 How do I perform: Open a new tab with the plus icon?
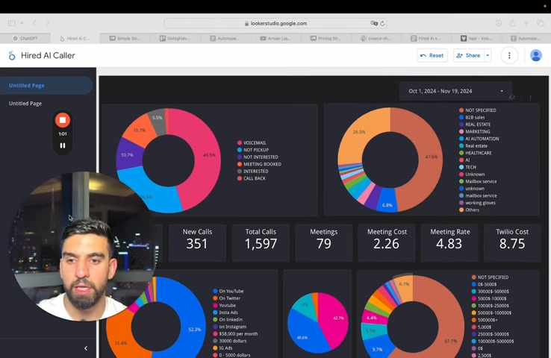tap(526, 23)
